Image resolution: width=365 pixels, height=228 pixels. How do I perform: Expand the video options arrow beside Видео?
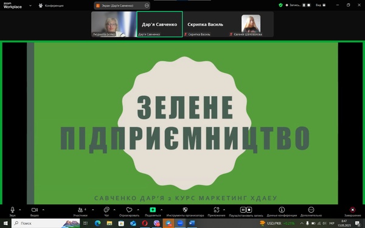43,210
